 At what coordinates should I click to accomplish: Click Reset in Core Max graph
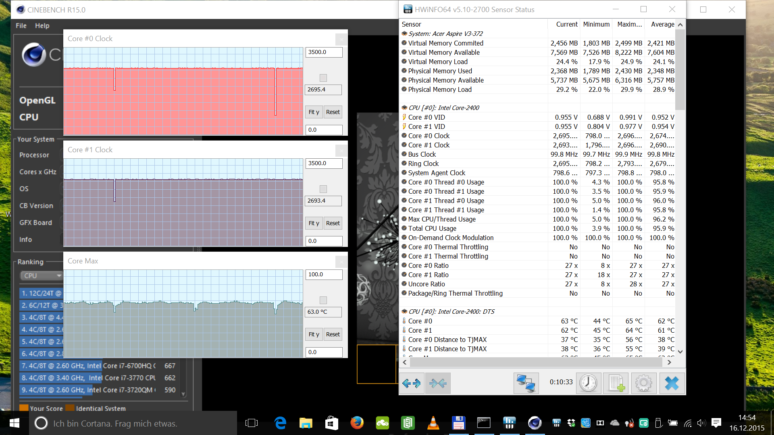[x=333, y=334]
